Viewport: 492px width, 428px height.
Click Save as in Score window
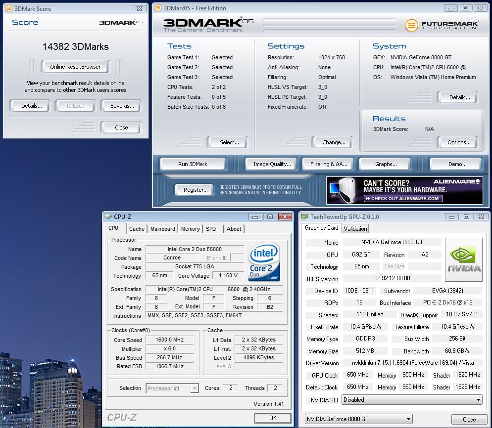(122, 106)
